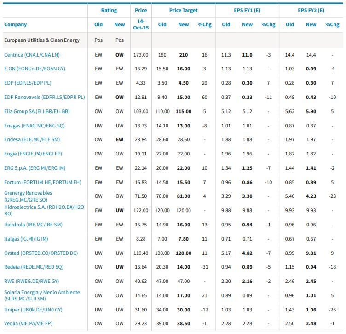Select EDP's new price target 4.50
The image size is (346, 334).
[184, 83]
